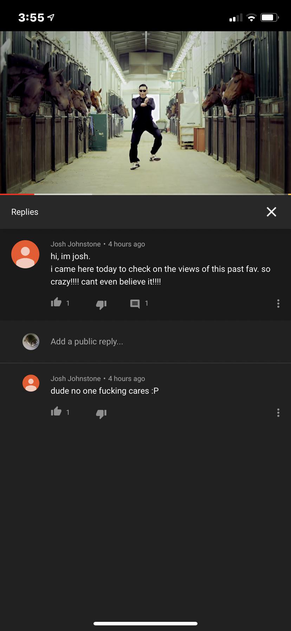Like the original Josh Johnstone comment
The height and width of the screenshot is (631, 291).
click(x=56, y=303)
